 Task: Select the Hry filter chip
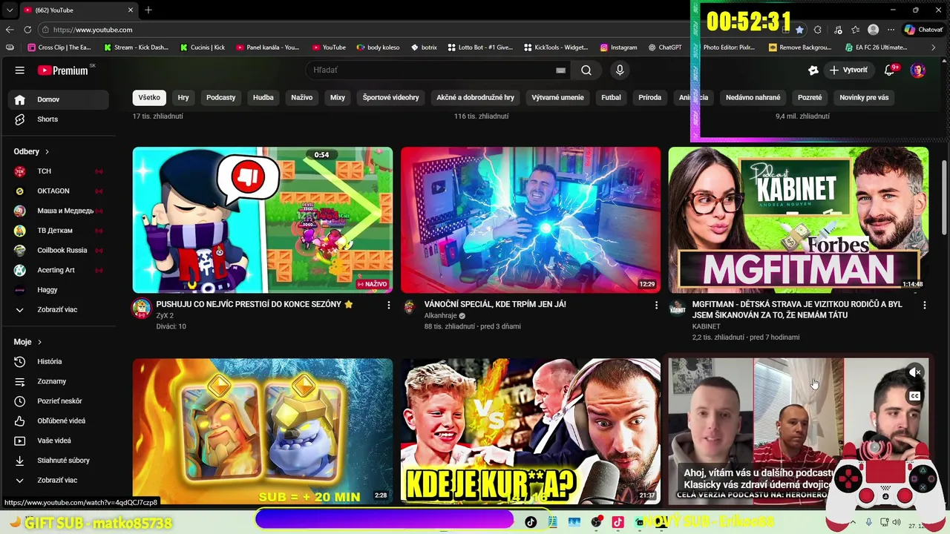[183, 97]
